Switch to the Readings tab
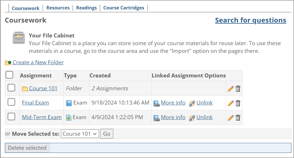The width and height of the screenshot is (294, 158). [86, 8]
